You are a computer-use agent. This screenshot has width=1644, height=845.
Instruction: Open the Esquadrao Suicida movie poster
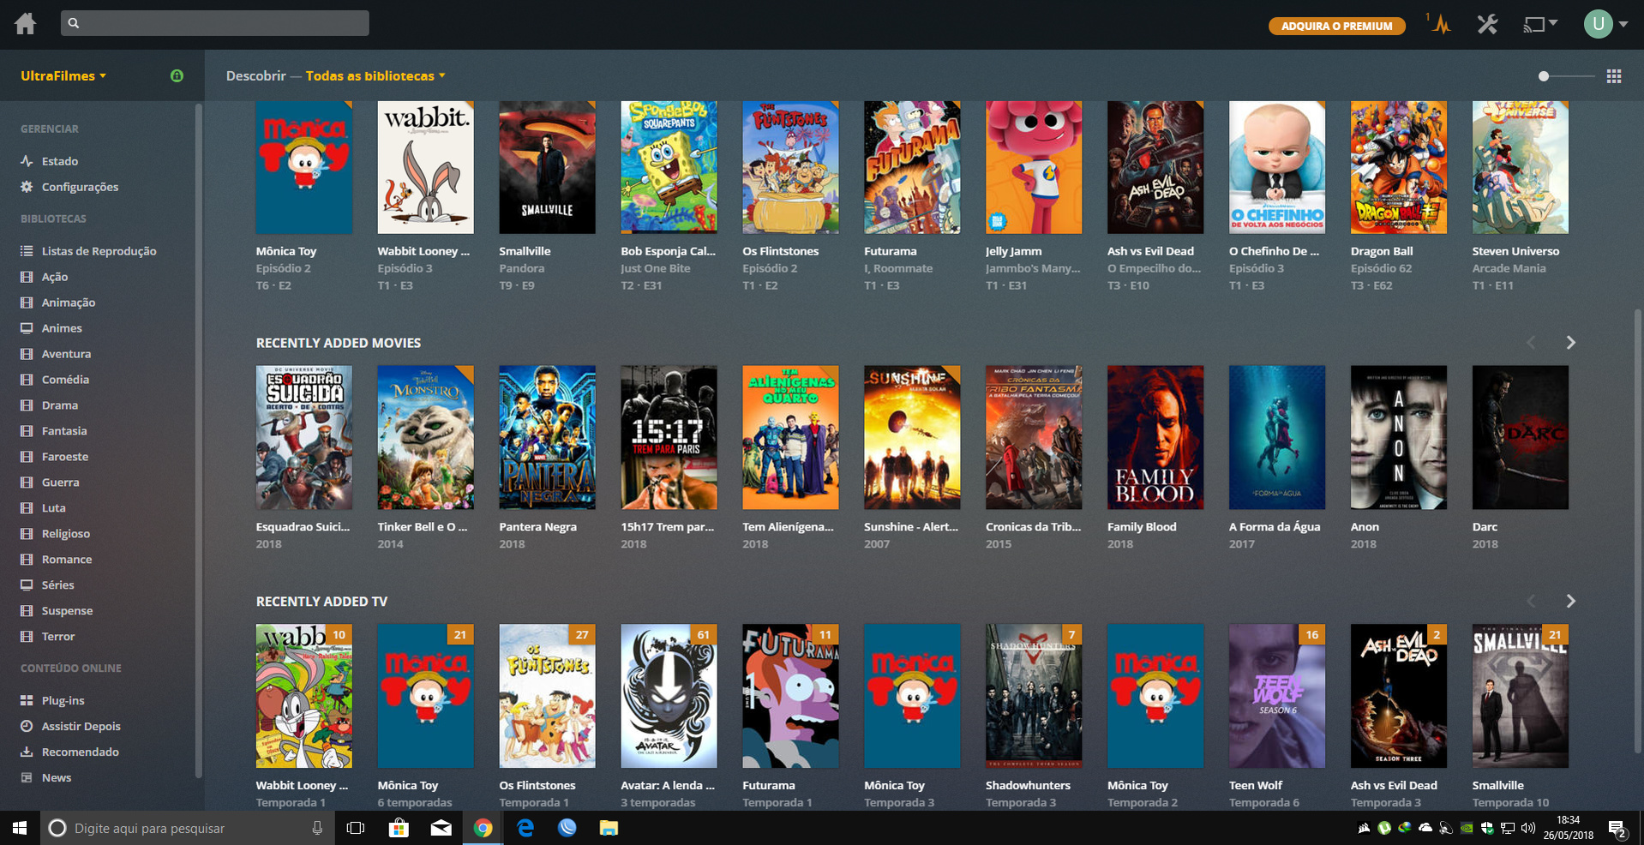(304, 438)
